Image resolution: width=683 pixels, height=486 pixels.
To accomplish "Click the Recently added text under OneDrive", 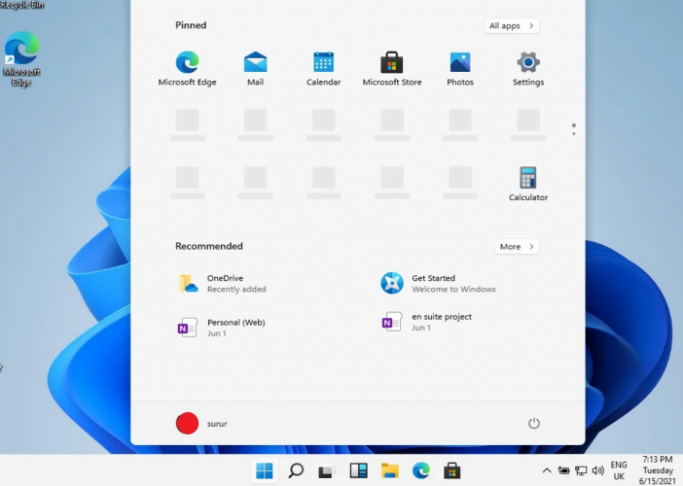I will coord(236,290).
